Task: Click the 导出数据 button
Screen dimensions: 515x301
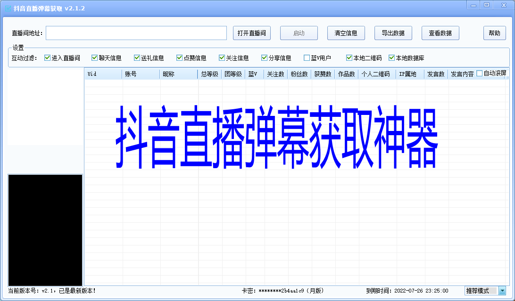Action: click(x=393, y=33)
